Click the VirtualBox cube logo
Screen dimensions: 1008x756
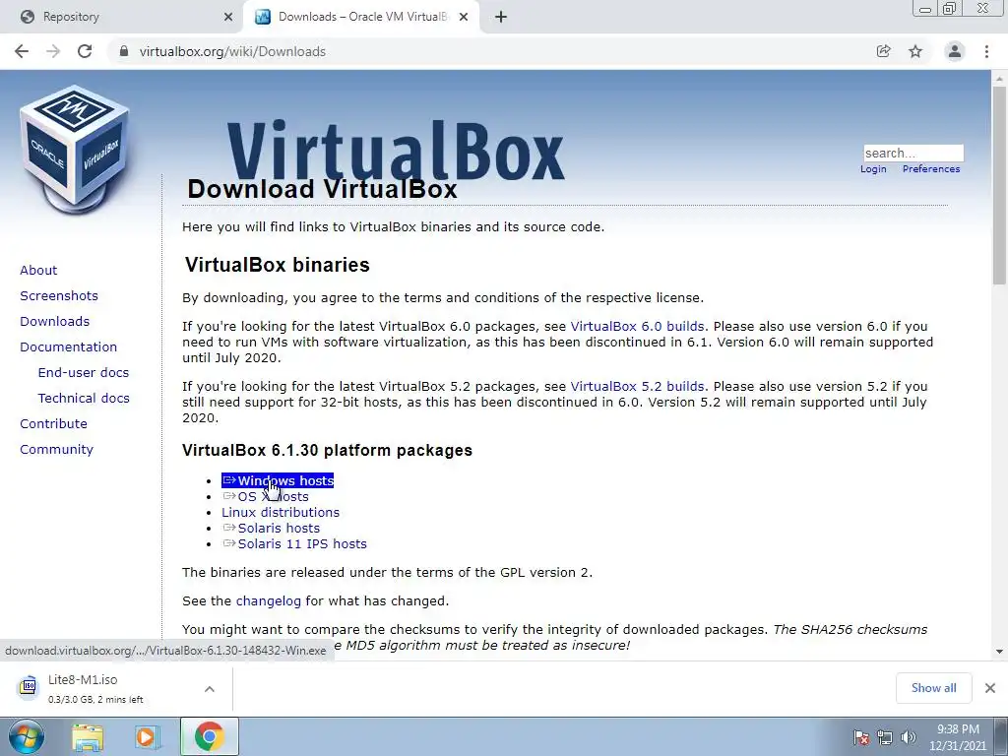(x=75, y=150)
